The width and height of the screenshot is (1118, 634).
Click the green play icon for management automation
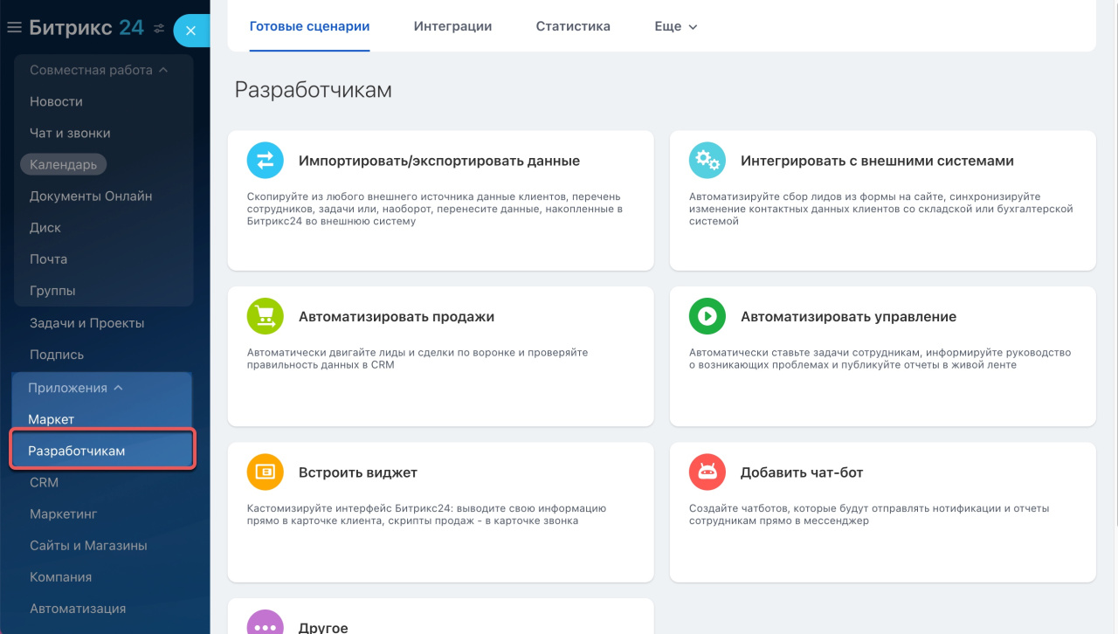coord(707,316)
